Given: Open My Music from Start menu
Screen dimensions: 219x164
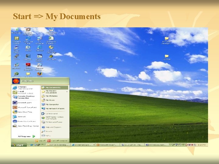Looking at the screenshot, I should (x=55, y=100).
